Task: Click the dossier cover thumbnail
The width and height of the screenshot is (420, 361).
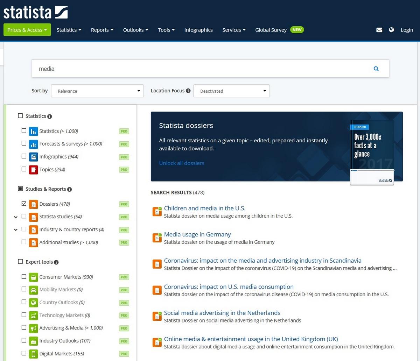Action: [372, 153]
